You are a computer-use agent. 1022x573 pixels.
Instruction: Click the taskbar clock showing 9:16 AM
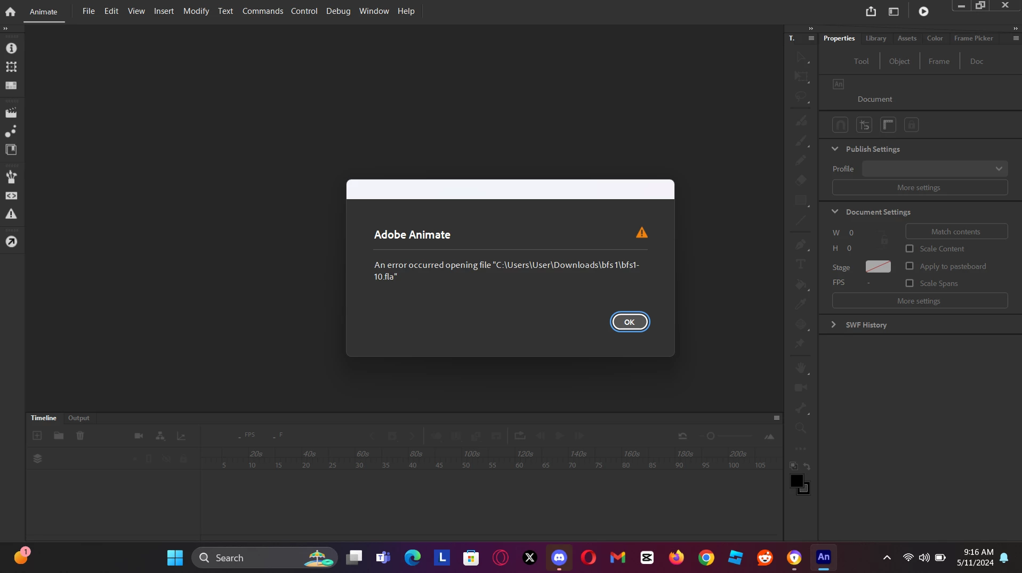click(x=975, y=558)
